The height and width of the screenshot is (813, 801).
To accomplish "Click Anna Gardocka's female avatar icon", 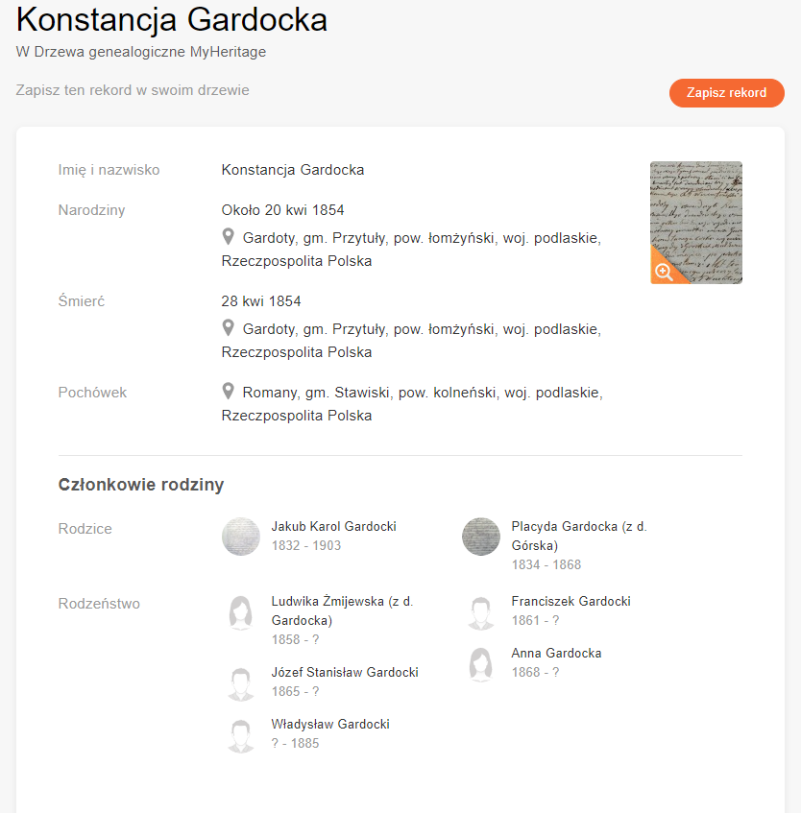I will pos(481,664).
